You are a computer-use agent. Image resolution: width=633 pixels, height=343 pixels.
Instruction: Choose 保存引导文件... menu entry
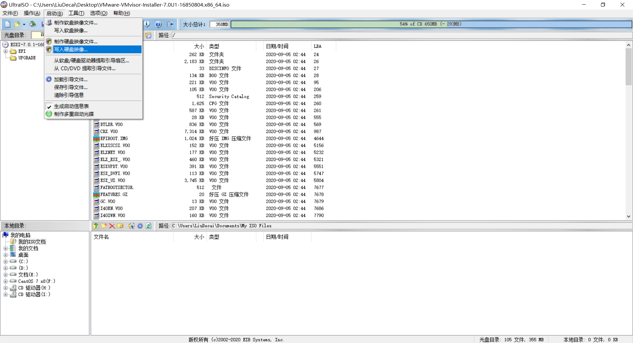[93, 87]
